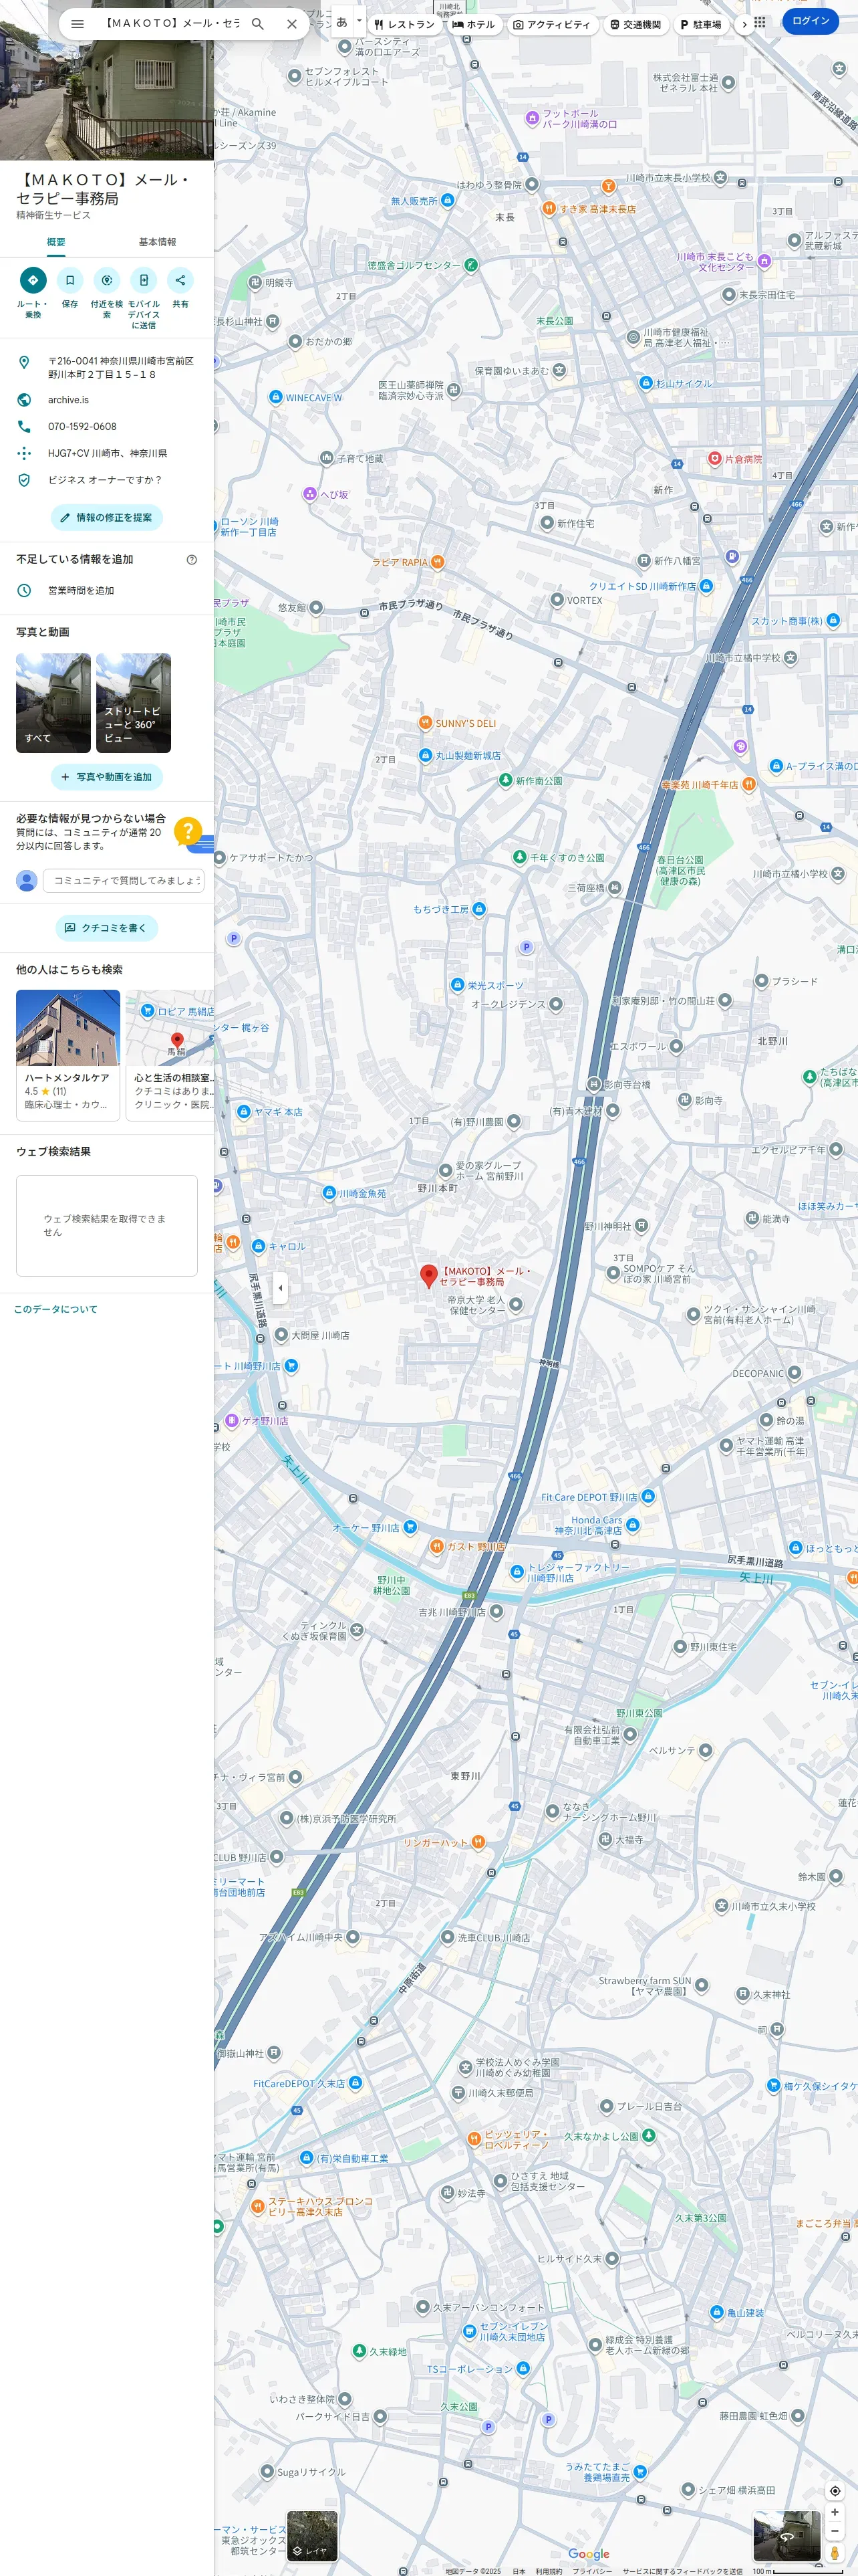Filter map by レストラン chip
The width and height of the screenshot is (858, 2576).
(x=404, y=24)
